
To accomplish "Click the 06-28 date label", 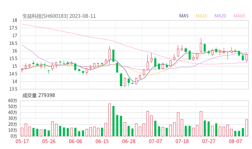I will (x=129, y=141).
